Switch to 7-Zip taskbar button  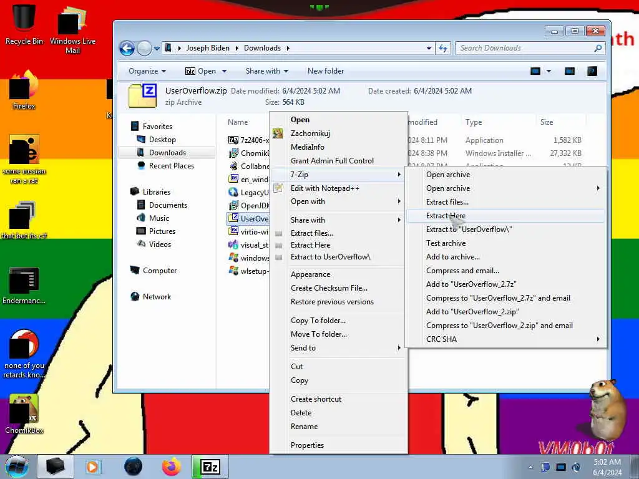pyautogui.click(x=210, y=467)
